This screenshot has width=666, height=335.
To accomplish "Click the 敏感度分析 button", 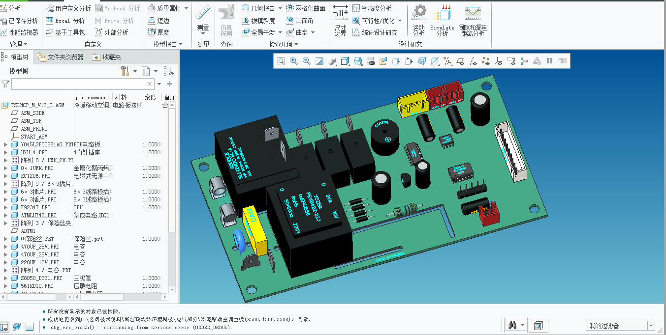I will [x=372, y=8].
